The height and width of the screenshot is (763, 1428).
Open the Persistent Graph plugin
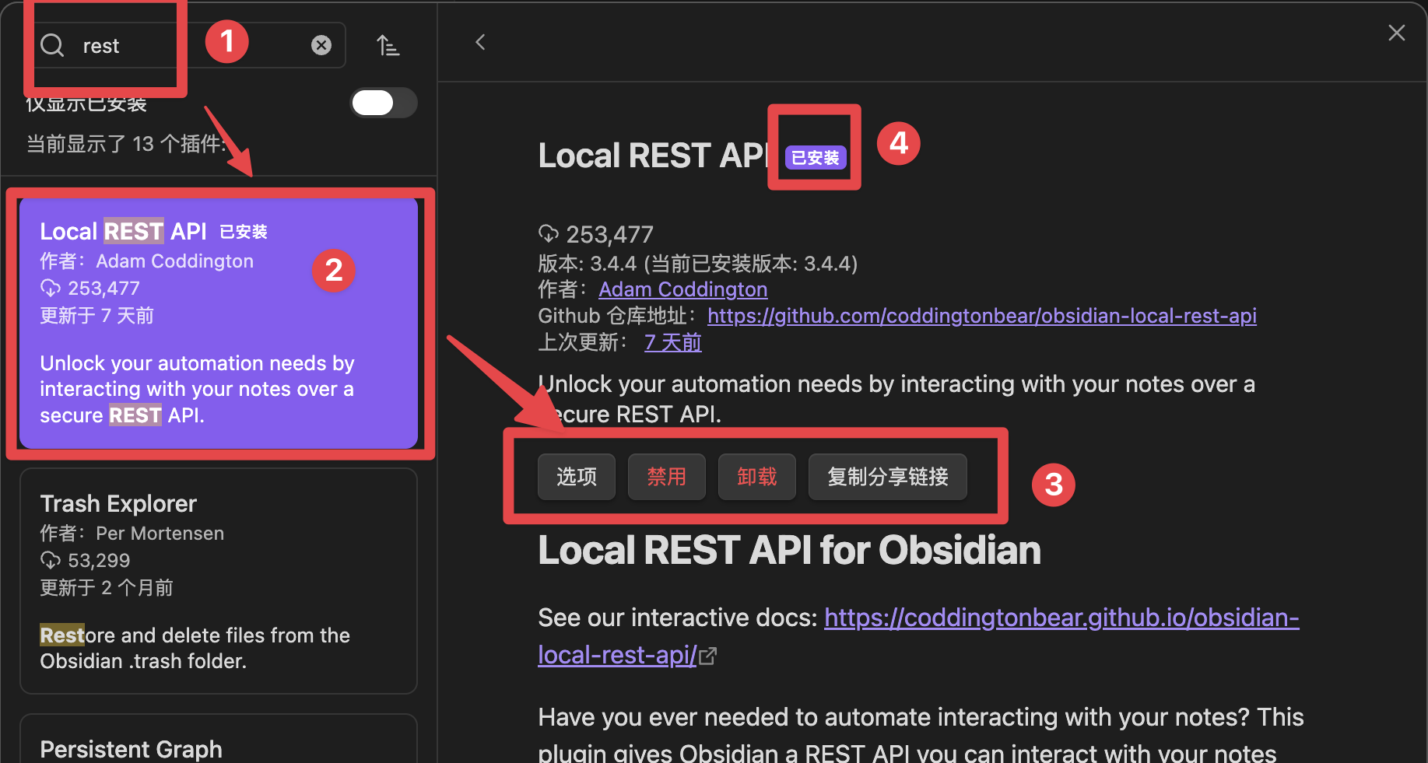tap(219, 739)
